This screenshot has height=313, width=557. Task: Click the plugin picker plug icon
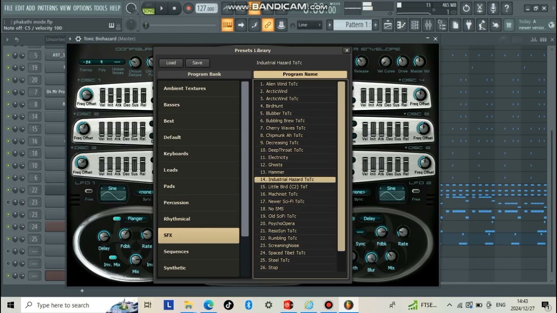tap(469, 25)
